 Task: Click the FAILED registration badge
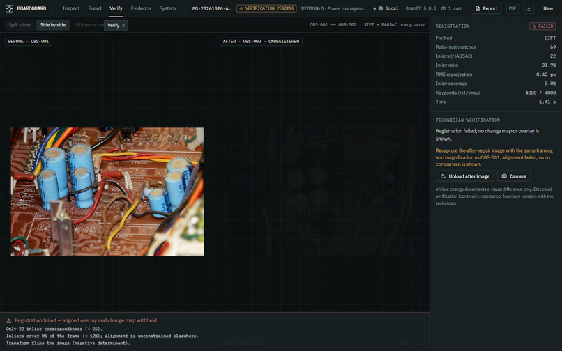click(x=542, y=26)
